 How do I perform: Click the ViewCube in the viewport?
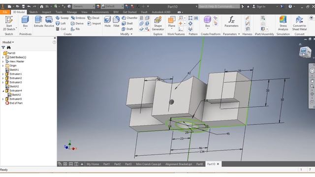[305, 52]
